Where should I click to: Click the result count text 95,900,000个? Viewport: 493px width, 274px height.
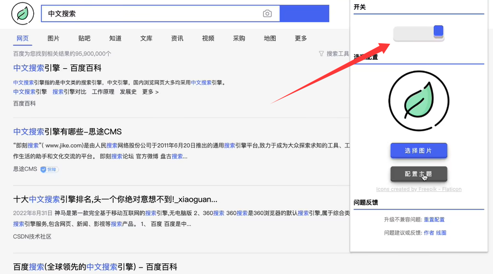click(93, 53)
